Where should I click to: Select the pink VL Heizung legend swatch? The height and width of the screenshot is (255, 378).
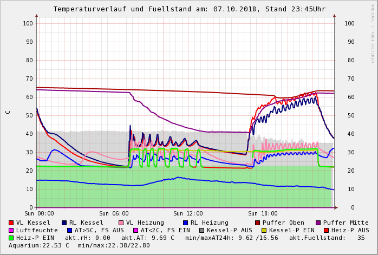click(x=121, y=223)
